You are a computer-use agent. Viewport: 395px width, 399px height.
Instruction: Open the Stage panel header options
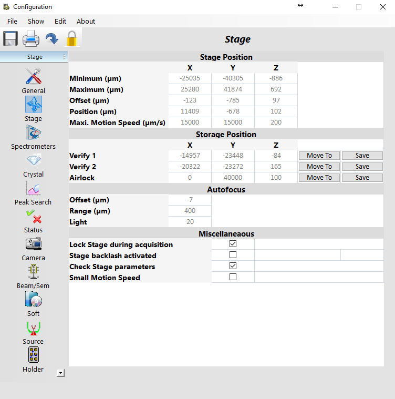(x=64, y=57)
